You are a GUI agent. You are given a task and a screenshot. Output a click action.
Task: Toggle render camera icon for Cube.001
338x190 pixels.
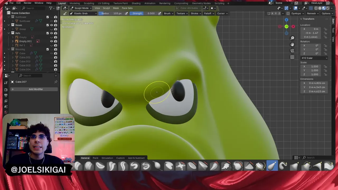pos(55,57)
